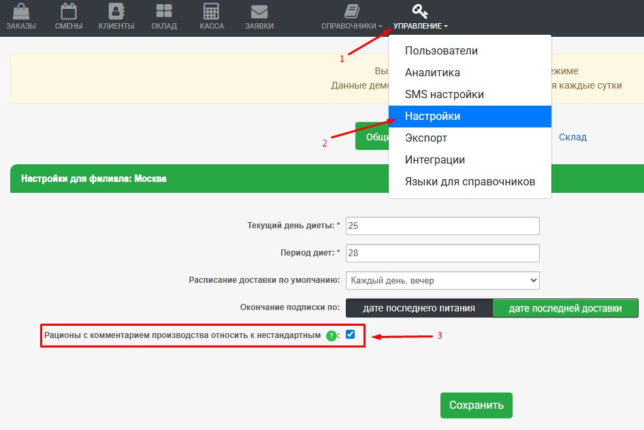
Task: Go to the Склад boxes icon
Action: point(164,12)
